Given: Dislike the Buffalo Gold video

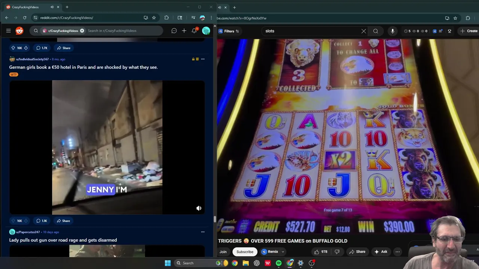Looking at the screenshot, I should [337, 252].
